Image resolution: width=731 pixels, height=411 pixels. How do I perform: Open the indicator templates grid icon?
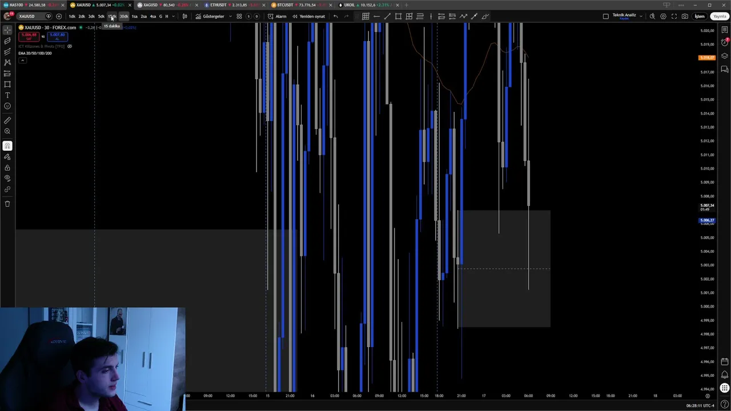coord(239,17)
